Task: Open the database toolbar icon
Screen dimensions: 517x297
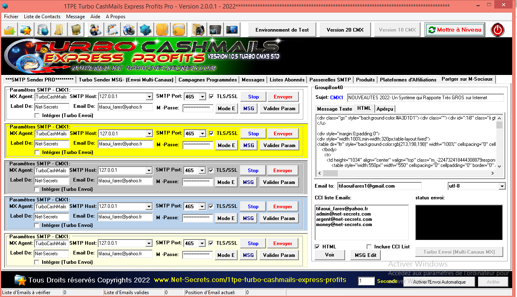Action: point(43,30)
